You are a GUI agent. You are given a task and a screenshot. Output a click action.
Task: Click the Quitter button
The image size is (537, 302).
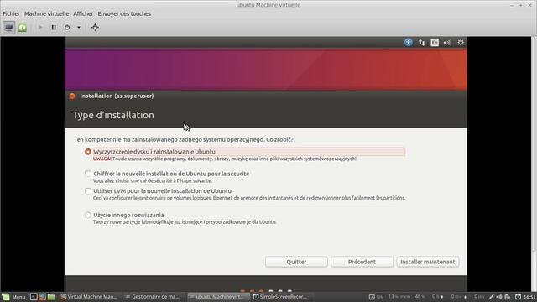[296, 262]
